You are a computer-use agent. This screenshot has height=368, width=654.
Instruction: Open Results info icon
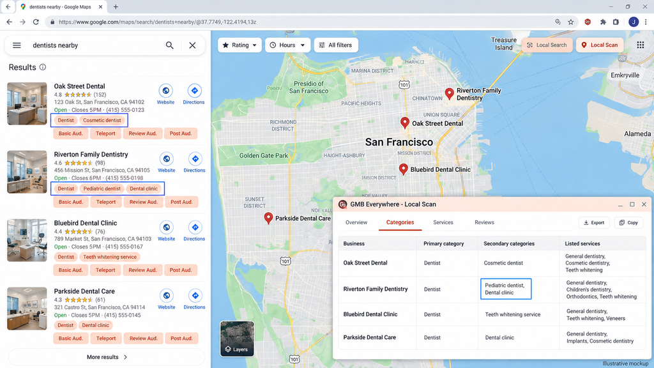click(x=43, y=67)
